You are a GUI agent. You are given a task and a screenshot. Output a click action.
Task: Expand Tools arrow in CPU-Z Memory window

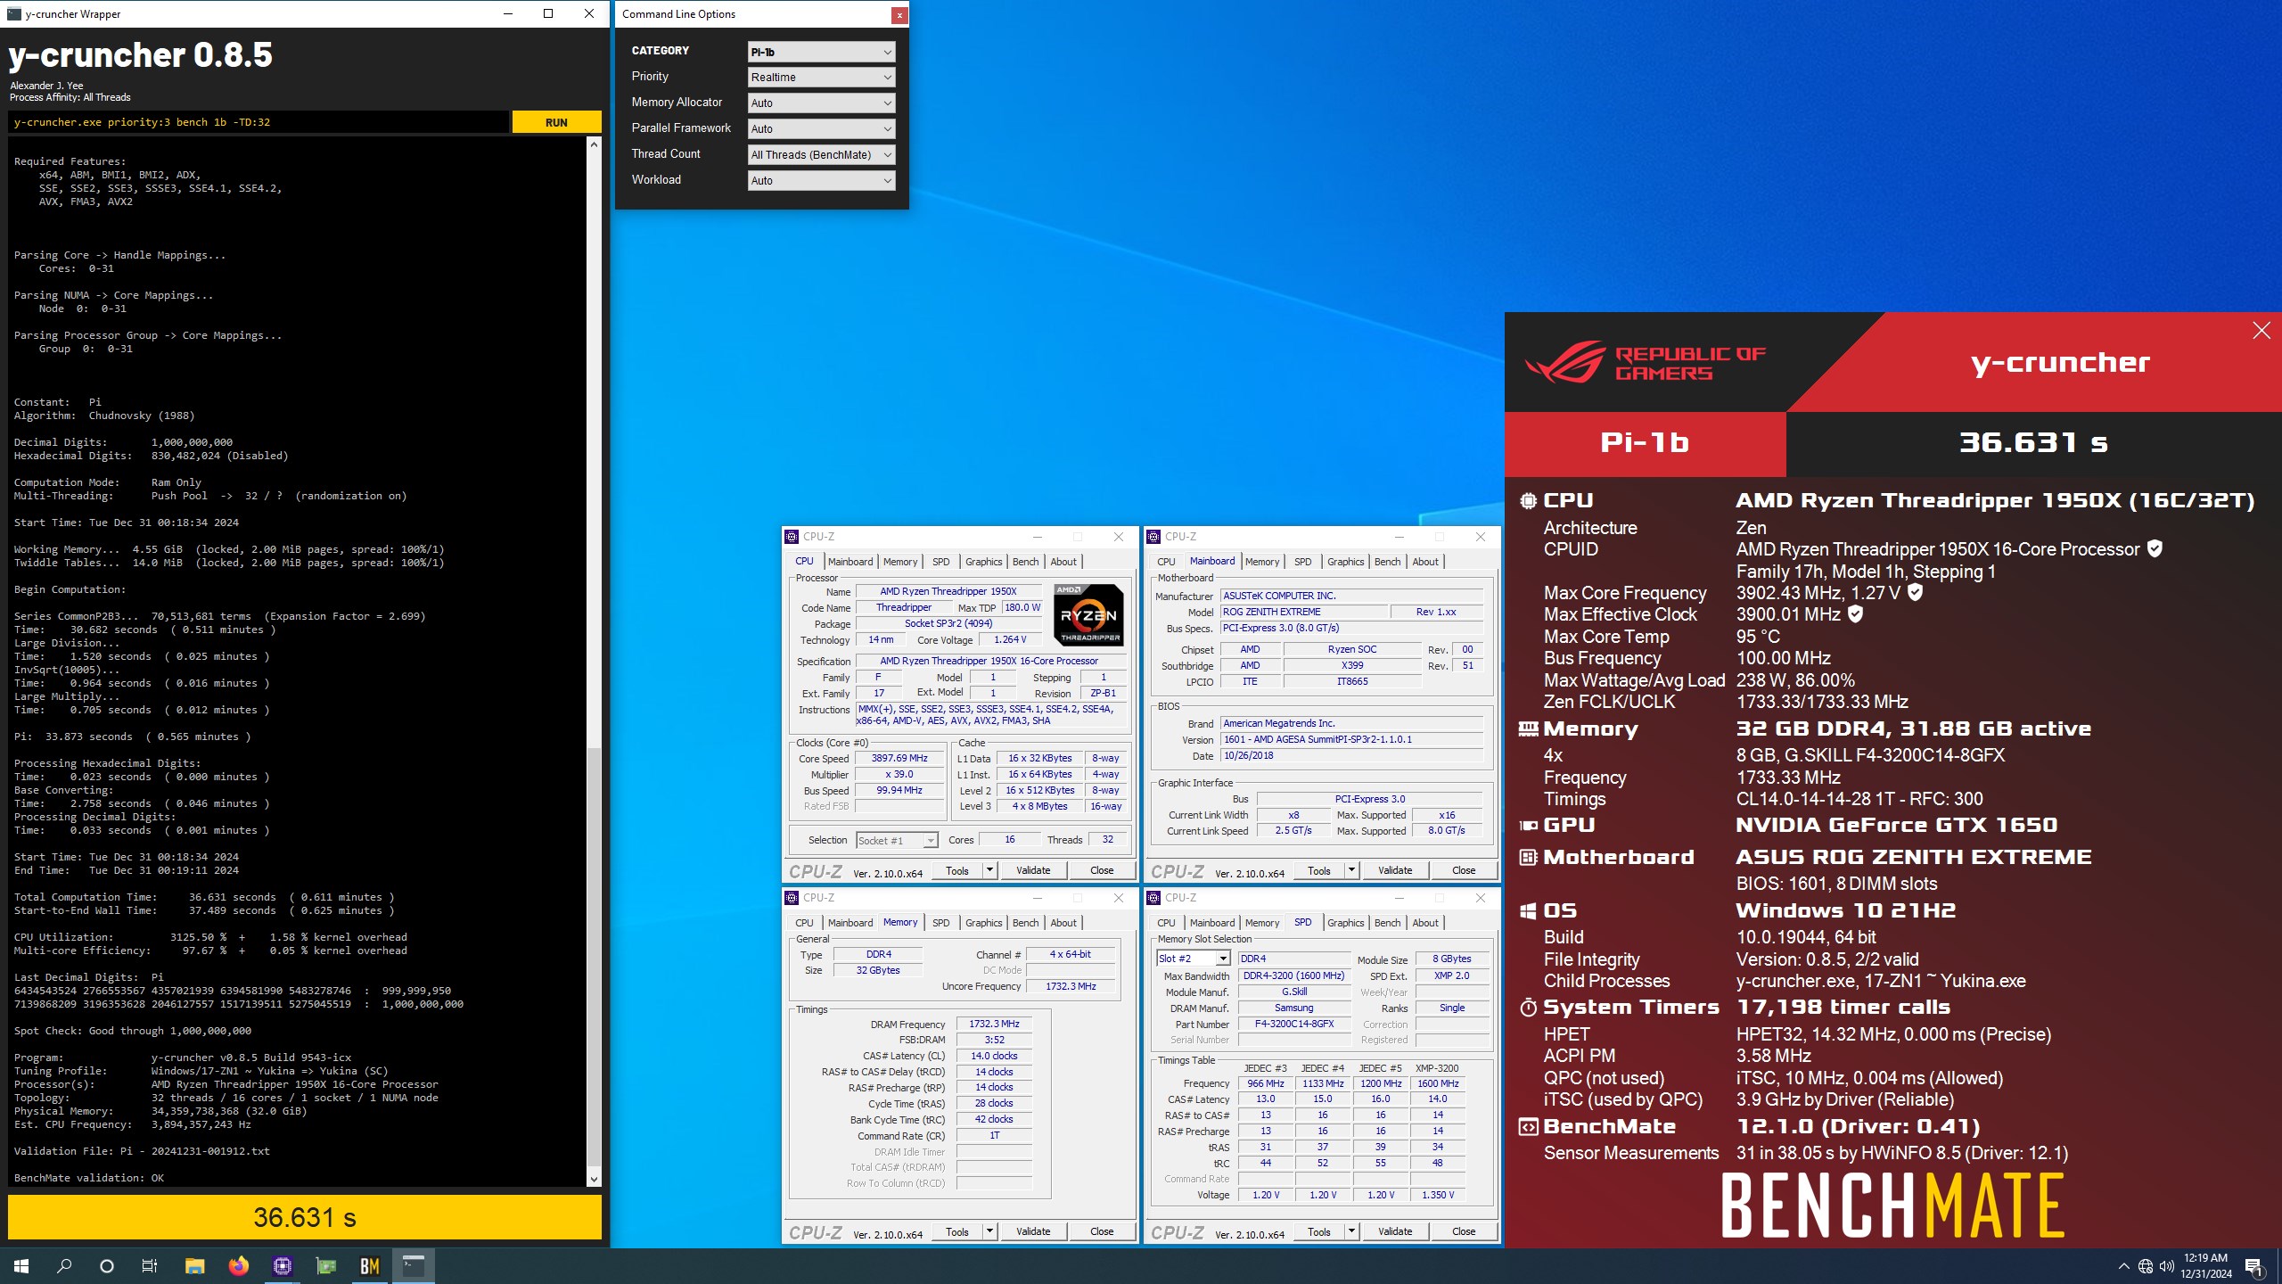pyautogui.click(x=989, y=1231)
